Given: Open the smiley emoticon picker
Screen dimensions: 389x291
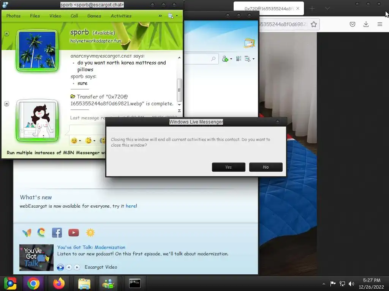Looking at the screenshot, I should 74,141.
